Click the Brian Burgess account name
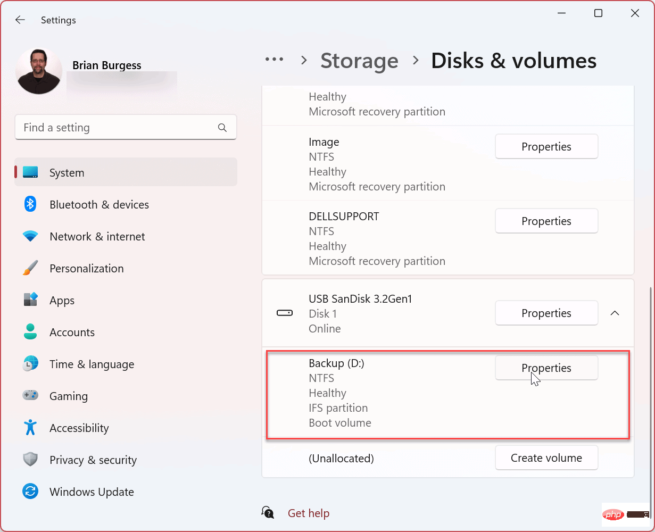655x532 pixels. click(x=107, y=65)
